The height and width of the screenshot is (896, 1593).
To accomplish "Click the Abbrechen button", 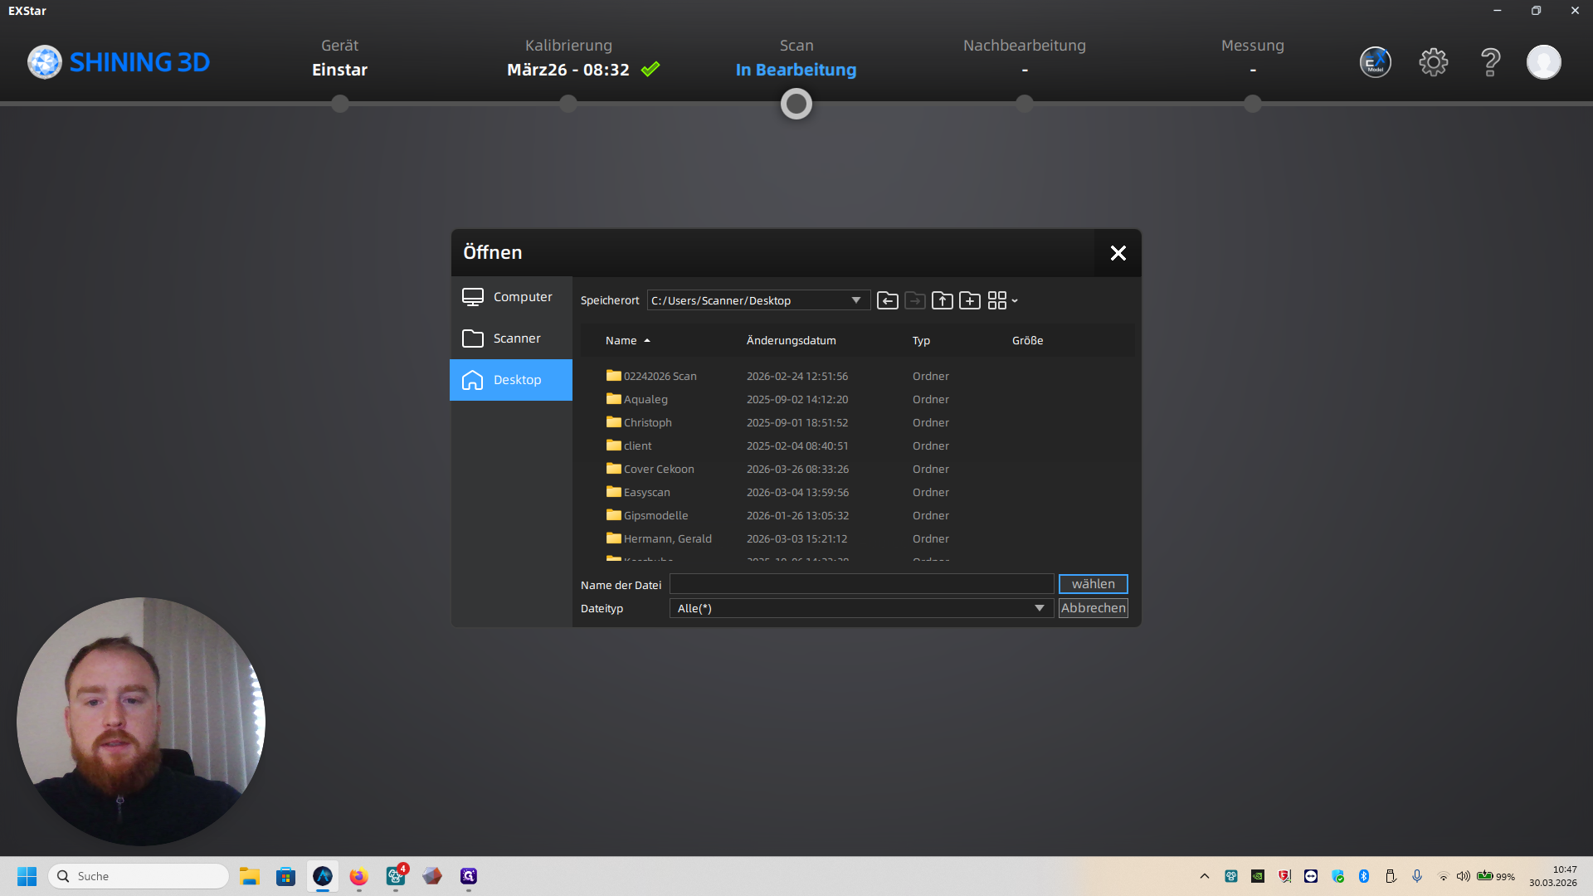I will click(1093, 608).
